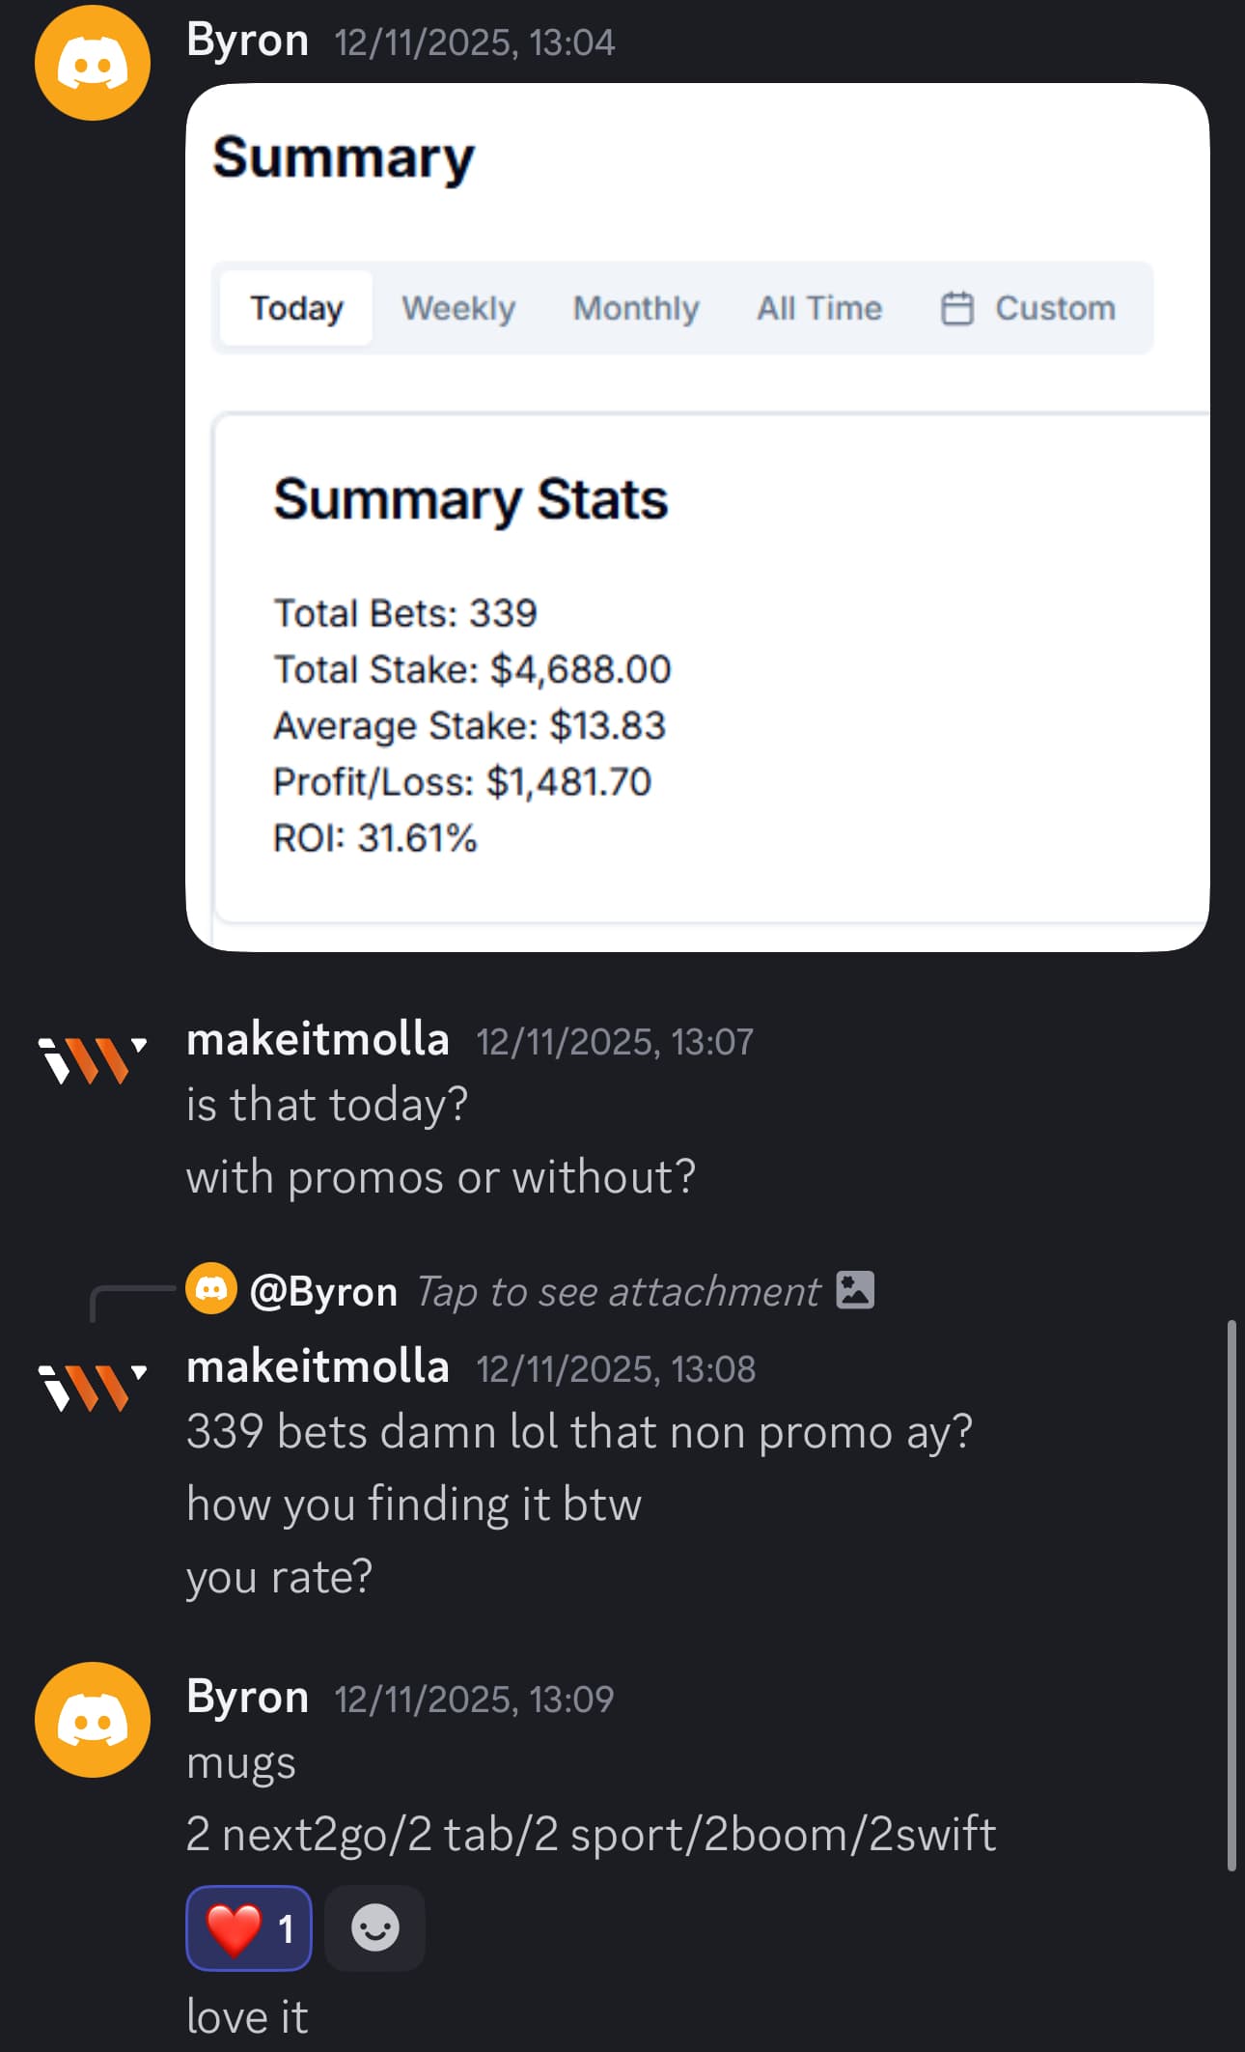Open the All Time tab
1245x2052 pixels.
(819, 308)
